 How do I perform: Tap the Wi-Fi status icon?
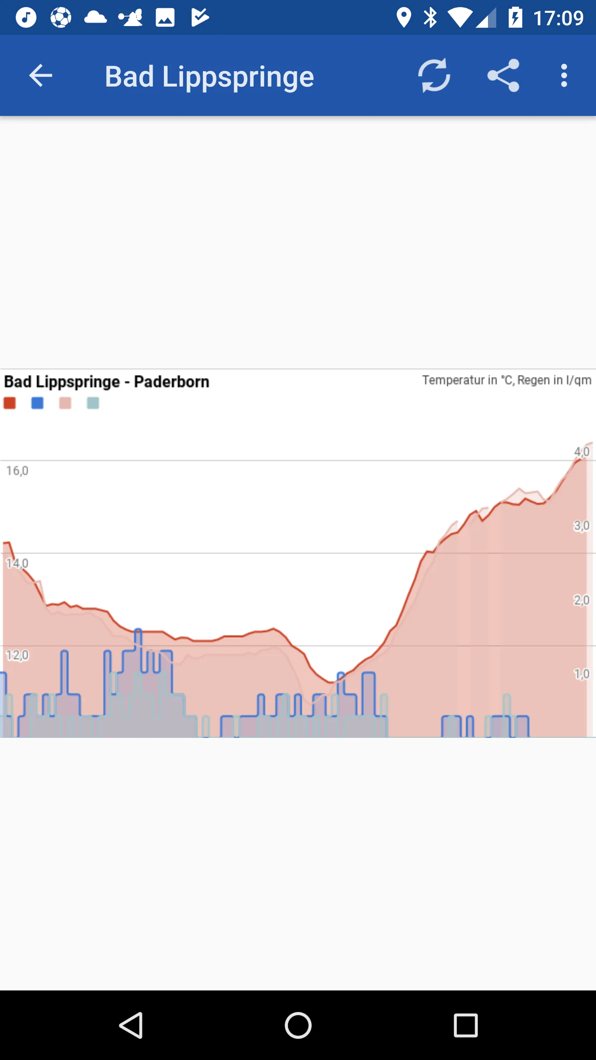[x=460, y=18]
